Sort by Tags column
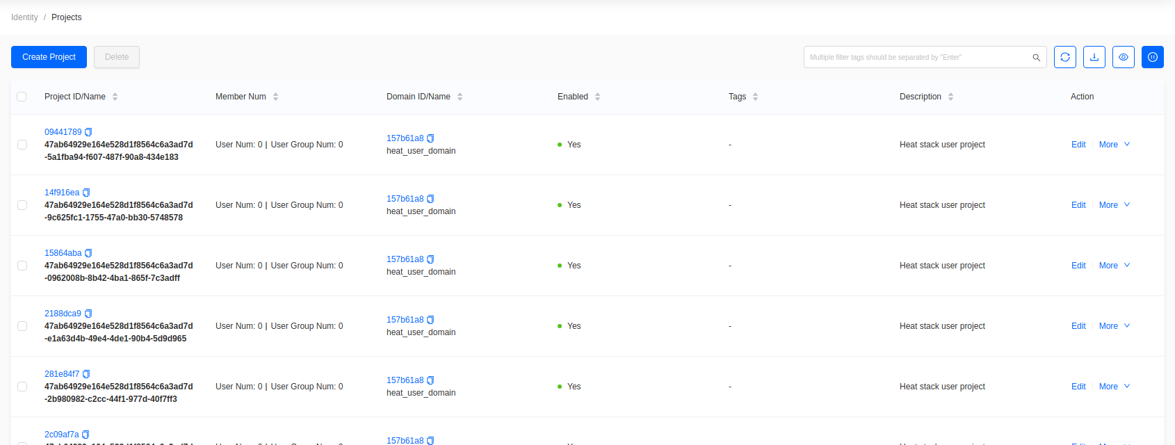Screen dimensions: 1175x445 [x=755, y=97]
